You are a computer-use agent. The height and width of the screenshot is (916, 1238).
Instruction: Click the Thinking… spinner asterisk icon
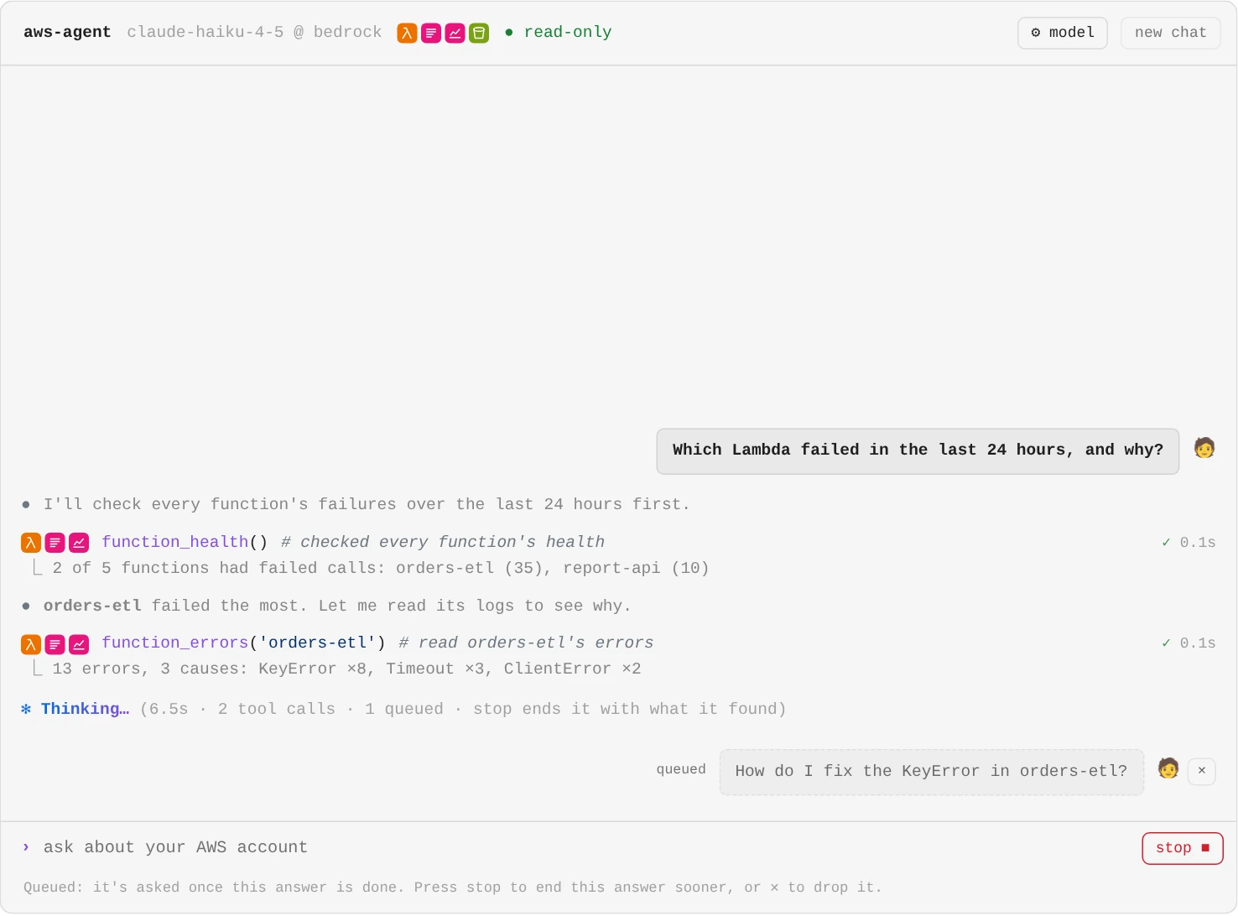click(26, 710)
